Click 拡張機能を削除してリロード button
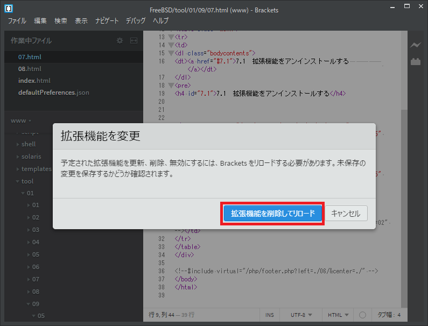 click(x=273, y=214)
